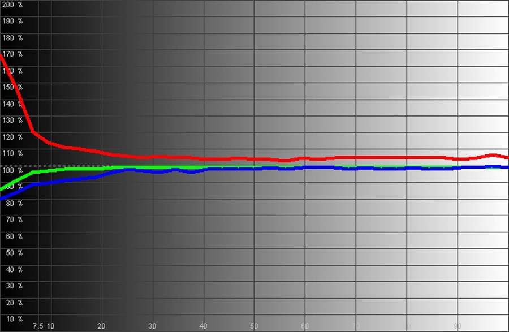Click the 30 horizontal axis label
The height and width of the screenshot is (332, 509).
click(x=152, y=326)
